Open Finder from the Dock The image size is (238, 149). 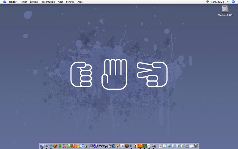42,146
